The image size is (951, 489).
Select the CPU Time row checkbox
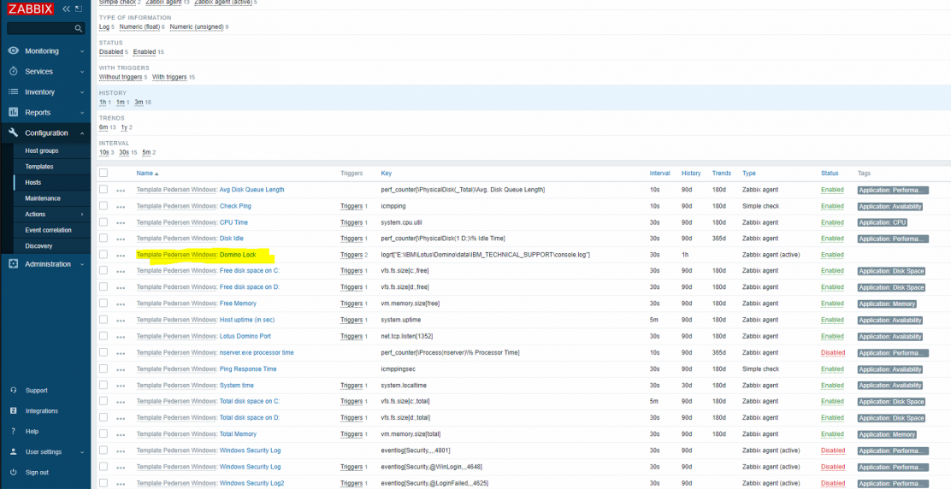[103, 222]
